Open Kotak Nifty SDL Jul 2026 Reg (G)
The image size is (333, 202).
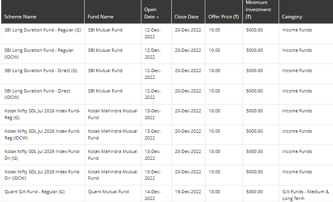[42, 114]
